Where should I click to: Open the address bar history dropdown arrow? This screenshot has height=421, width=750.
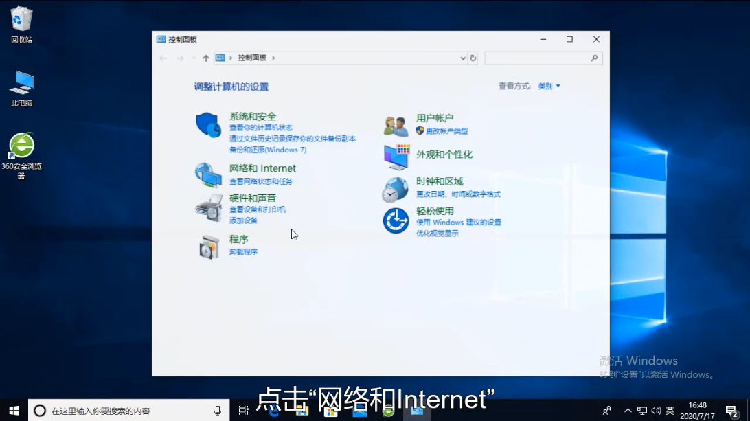click(463, 58)
